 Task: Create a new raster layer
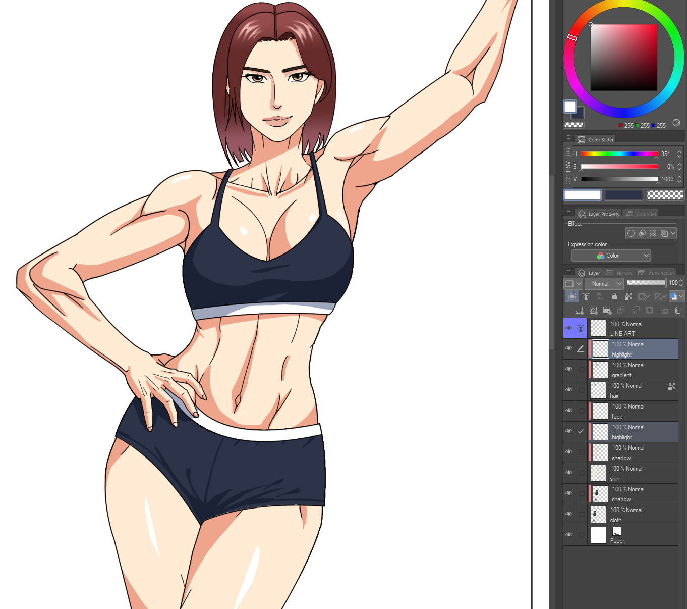(x=579, y=310)
